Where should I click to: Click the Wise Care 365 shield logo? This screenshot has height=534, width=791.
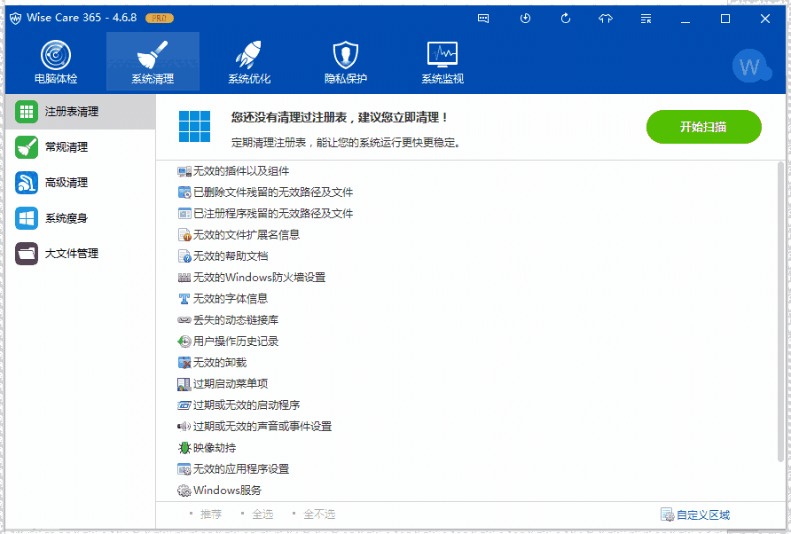point(16,18)
